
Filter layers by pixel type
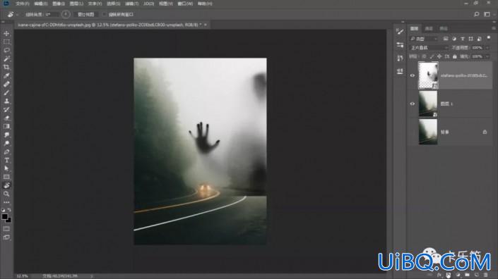[446, 39]
